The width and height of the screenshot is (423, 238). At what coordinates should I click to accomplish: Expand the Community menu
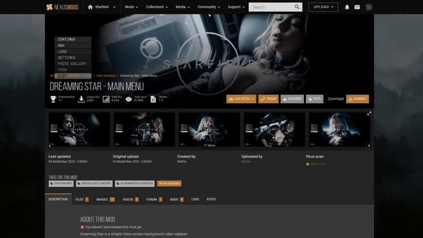click(209, 7)
